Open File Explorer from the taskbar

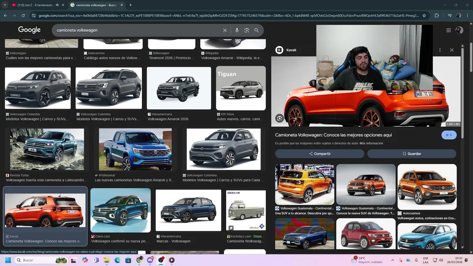click(107, 260)
